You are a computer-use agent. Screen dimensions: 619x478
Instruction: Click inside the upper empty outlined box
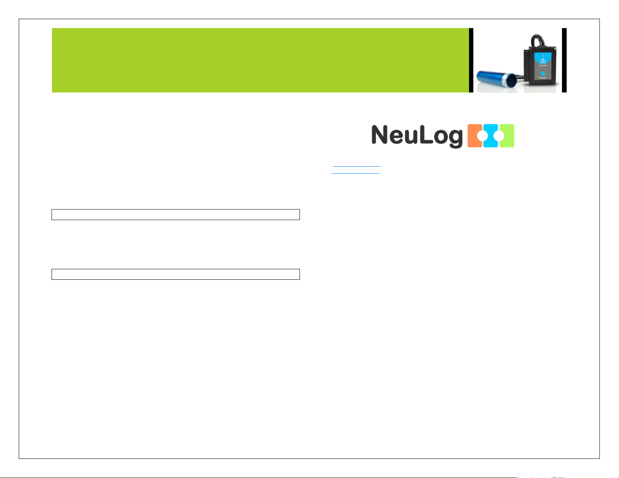(176, 215)
